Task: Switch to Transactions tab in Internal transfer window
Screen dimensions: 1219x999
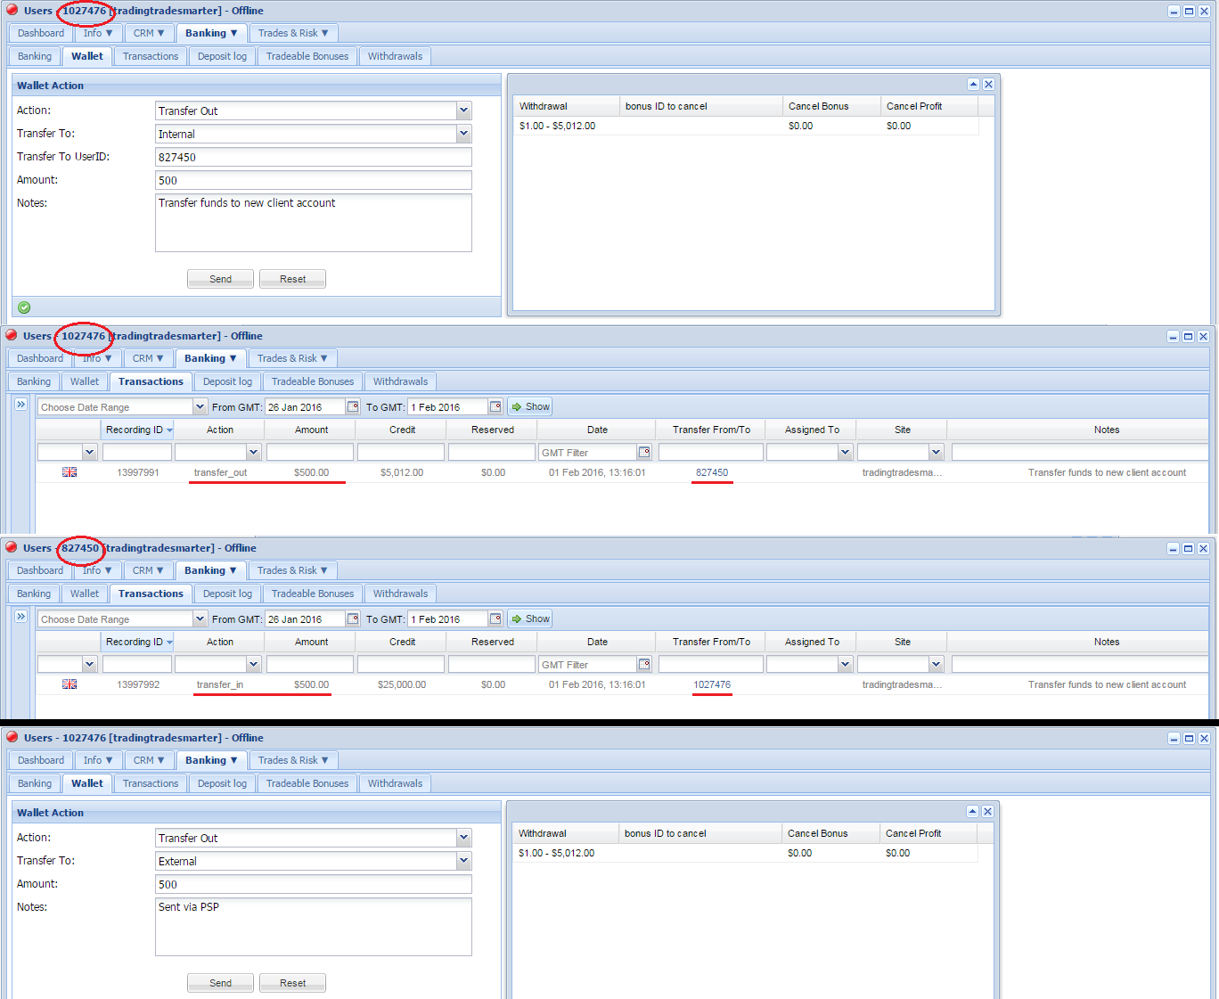Action: 151,56
